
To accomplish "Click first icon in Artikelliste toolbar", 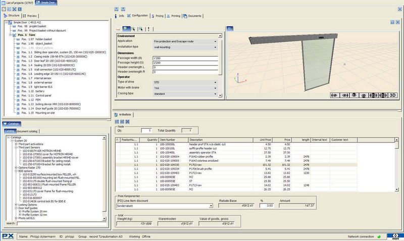I will click(117, 121).
